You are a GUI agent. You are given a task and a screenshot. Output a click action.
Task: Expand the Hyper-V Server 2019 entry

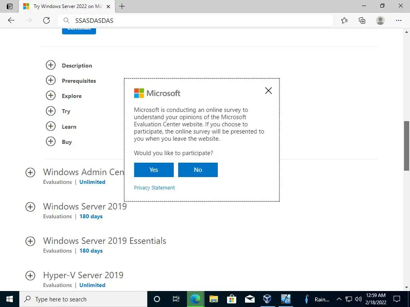[x=30, y=276]
